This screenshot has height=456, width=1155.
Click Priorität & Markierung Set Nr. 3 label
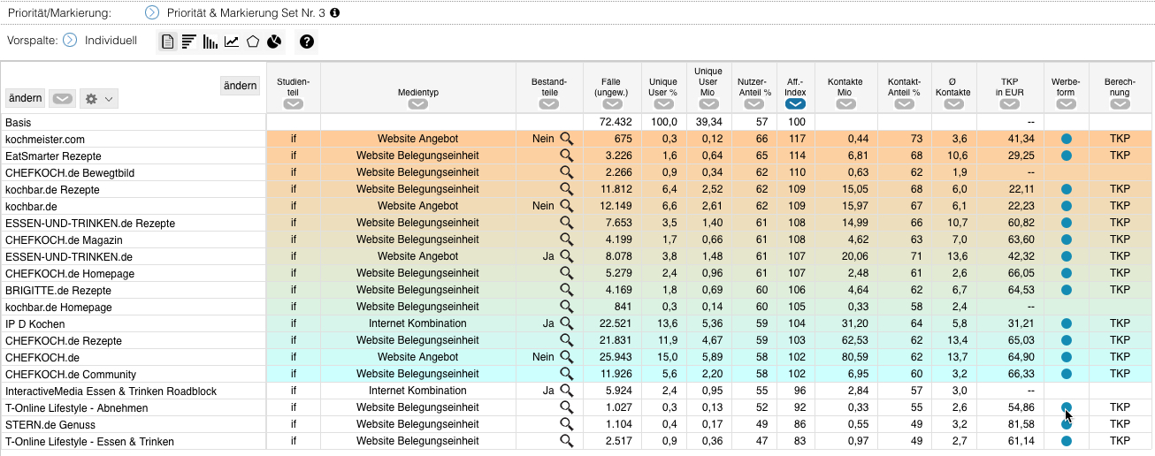coord(246,13)
